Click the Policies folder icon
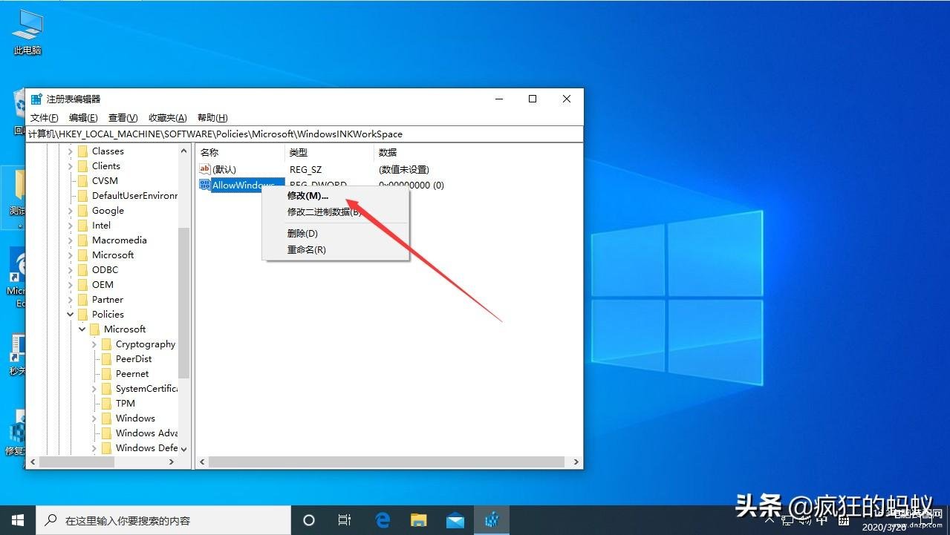The image size is (950, 535). (82, 315)
